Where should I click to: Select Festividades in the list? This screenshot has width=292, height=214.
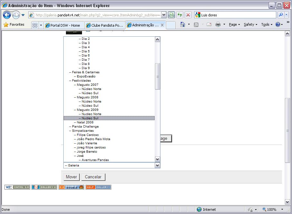pos(109,80)
